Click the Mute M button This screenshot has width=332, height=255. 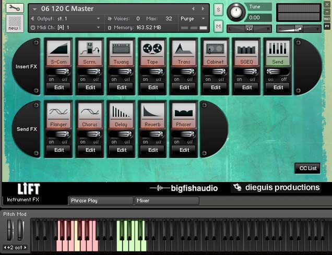pos(218,26)
